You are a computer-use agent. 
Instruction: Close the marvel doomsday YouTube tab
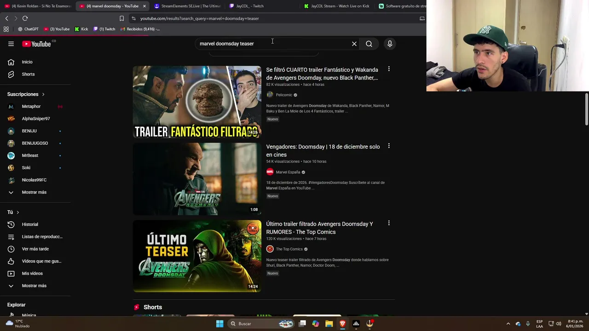tap(144, 6)
